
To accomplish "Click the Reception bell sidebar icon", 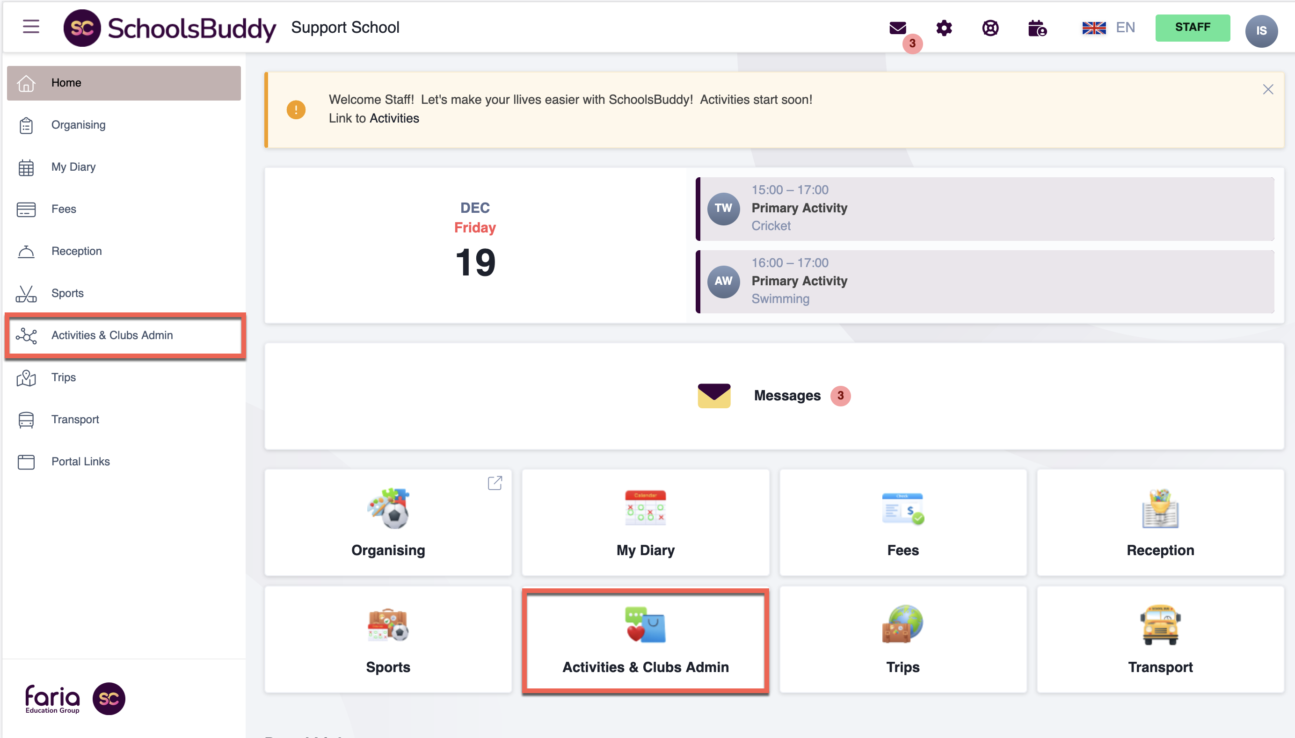I will 26,252.
